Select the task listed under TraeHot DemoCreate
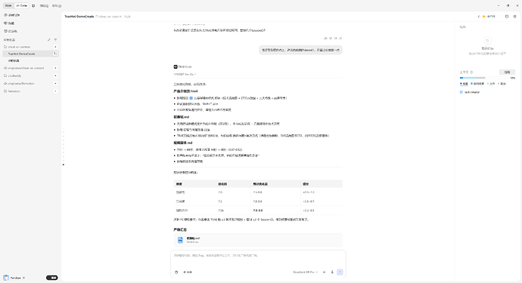 point(14,61)
